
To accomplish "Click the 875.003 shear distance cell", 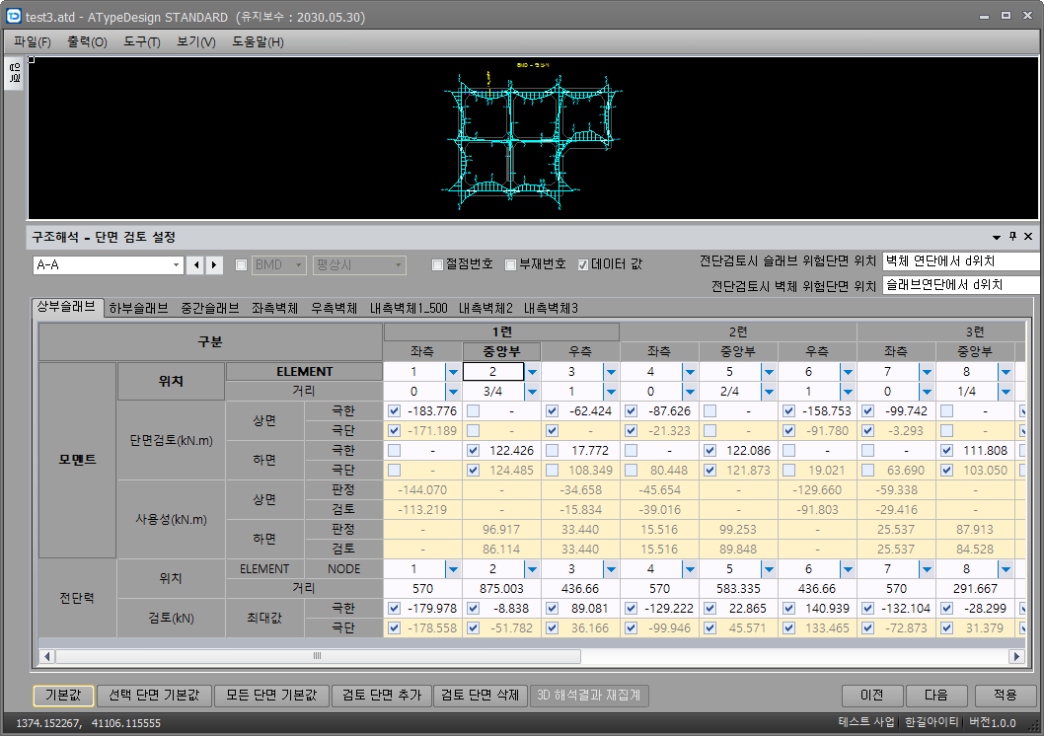I will [x=501, y=589].
